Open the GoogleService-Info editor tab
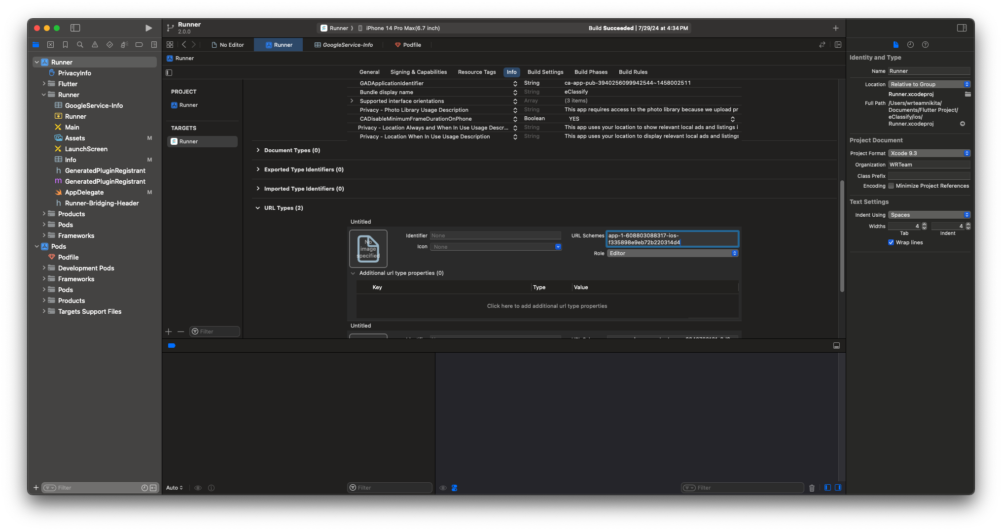The image size is (1002, 531). (344, 45)
